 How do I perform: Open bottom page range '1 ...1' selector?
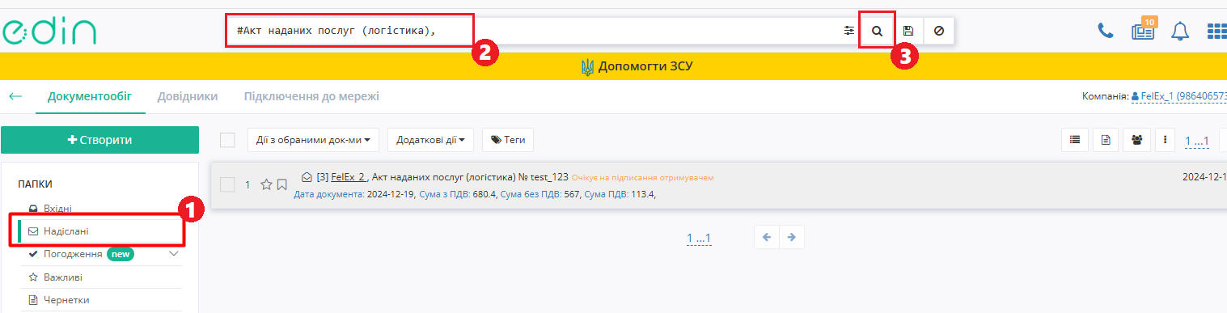pos(698,239)
